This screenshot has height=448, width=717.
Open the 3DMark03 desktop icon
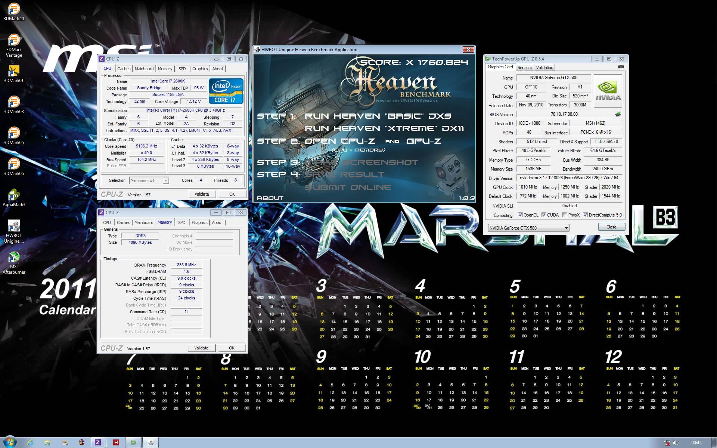(x=14, y=105)
